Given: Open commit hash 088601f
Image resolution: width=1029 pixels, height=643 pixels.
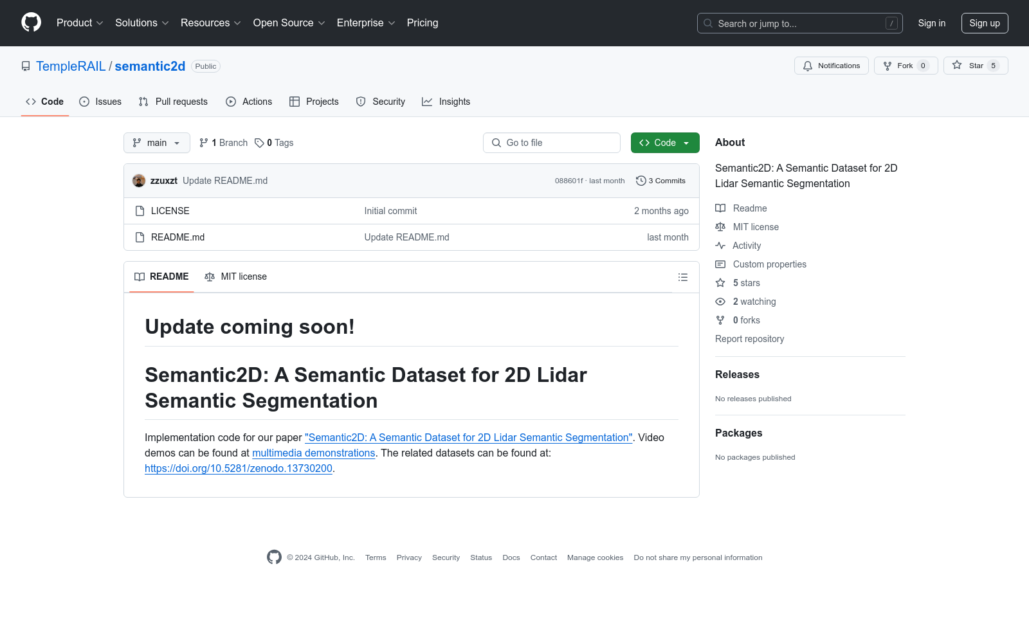Looking at the screenshot, I should tap(569, 181).
